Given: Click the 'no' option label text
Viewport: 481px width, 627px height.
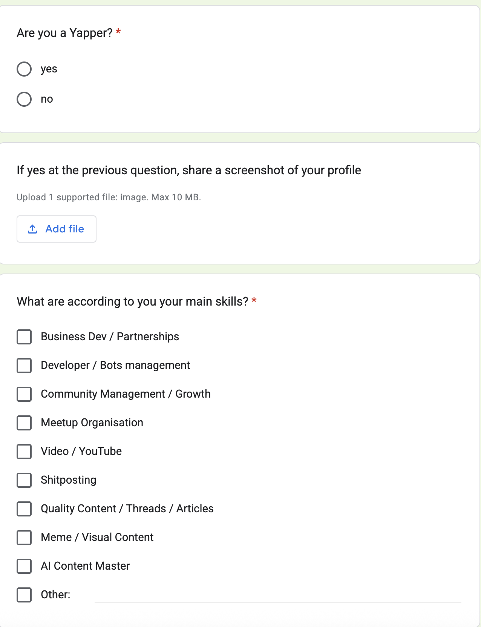Looking at the screenshot, I should tap(47, 99).
